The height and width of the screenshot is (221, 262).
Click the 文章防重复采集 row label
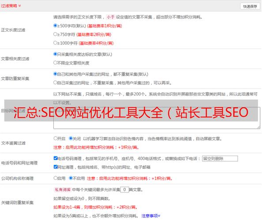(x=15, y=79)
